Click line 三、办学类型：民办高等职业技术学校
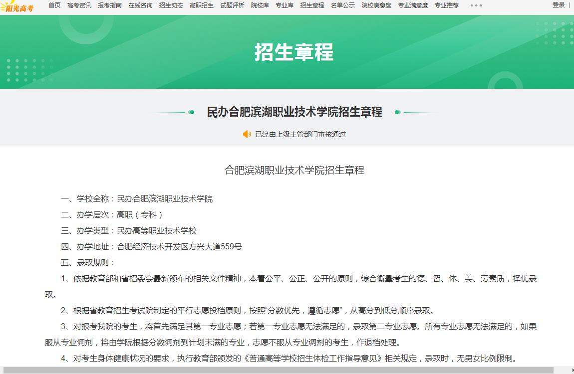574x374 pixels. (x=129, y=231)
